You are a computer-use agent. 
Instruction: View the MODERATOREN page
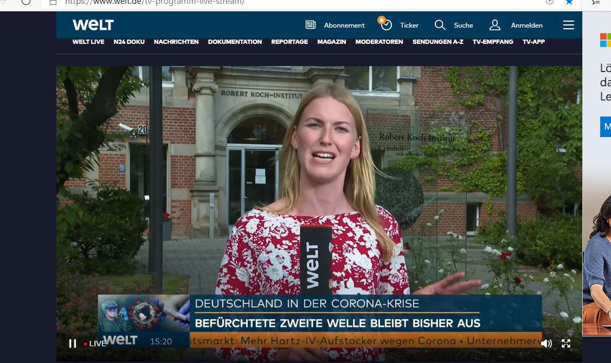(x=379, y=42)
